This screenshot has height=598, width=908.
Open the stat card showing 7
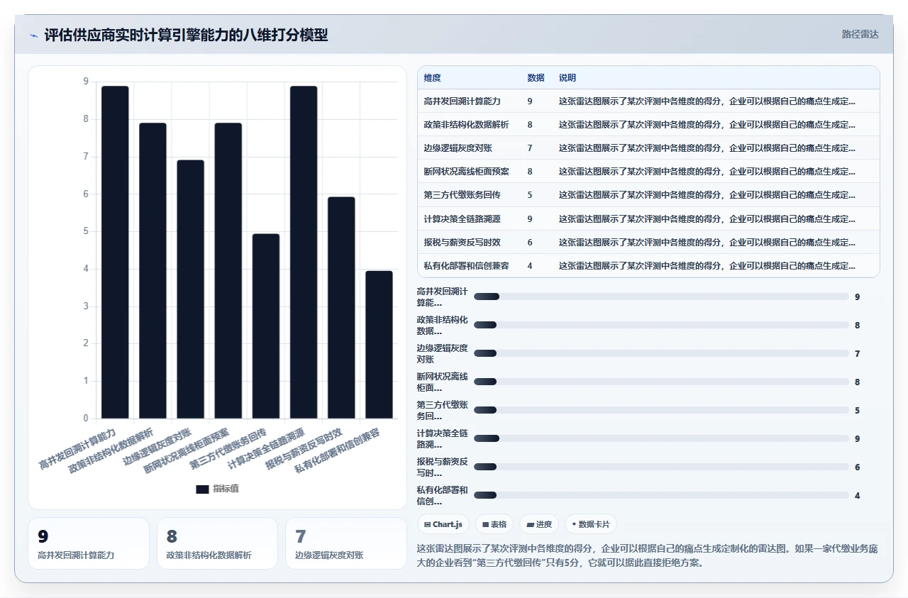point(346,543)
